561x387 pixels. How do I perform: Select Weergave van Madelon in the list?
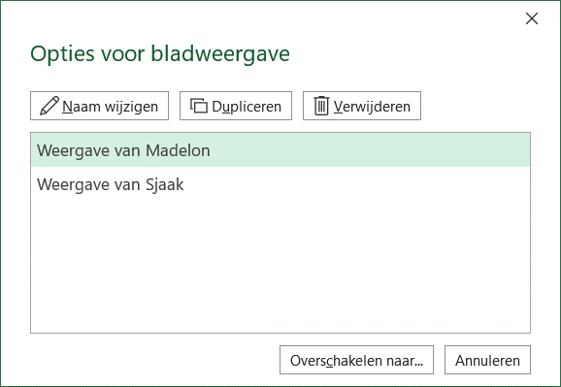[280, 150]
